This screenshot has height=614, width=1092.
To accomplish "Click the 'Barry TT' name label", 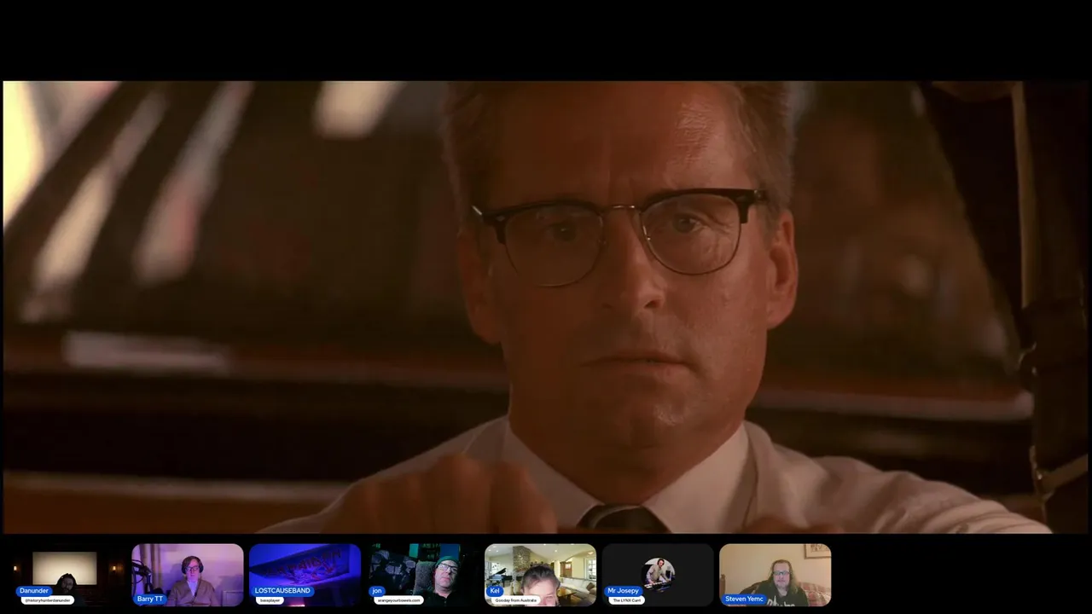I will click(x=150, y=599).
